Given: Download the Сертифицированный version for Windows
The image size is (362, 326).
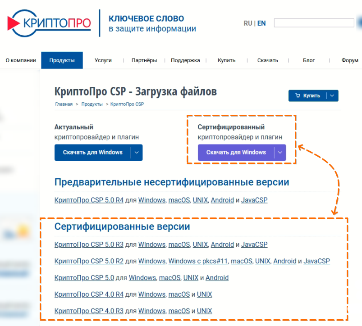Looking at the screenshot, I should pyautogui.click(x=236, y=152).
